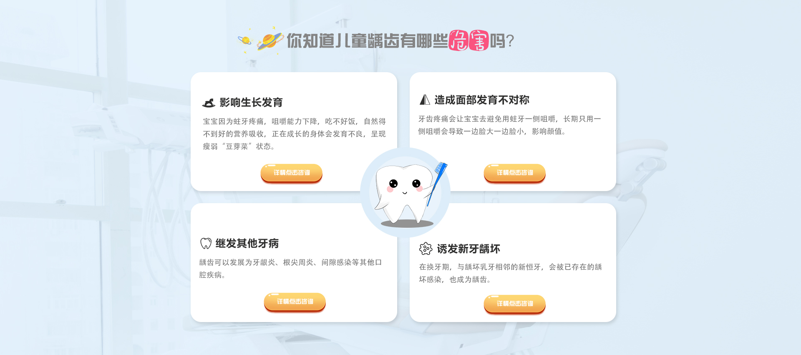Click the gear-flower icon beside 诱发新牙龋坏

click(426, 249)
